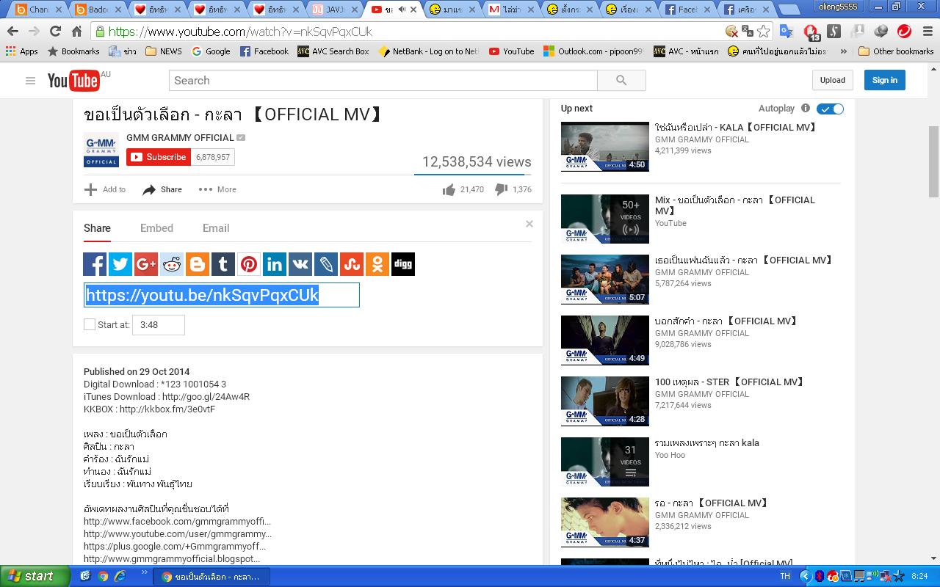
Task: Click the TH language indicator in taskbar
Action: tap(785, 576)
